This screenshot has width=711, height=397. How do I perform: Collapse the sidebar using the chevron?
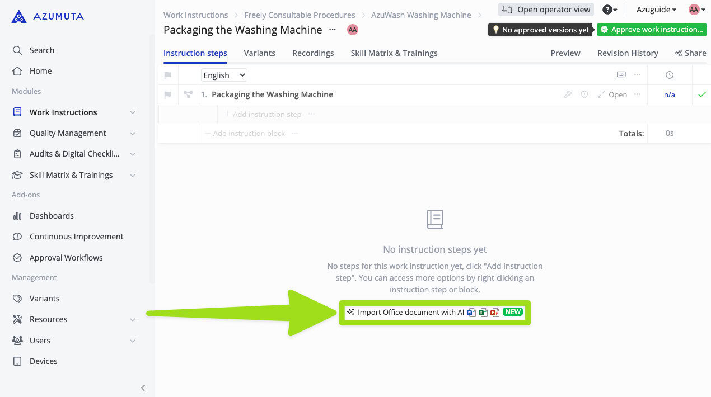pyautogui.click(x=143, y=387)
